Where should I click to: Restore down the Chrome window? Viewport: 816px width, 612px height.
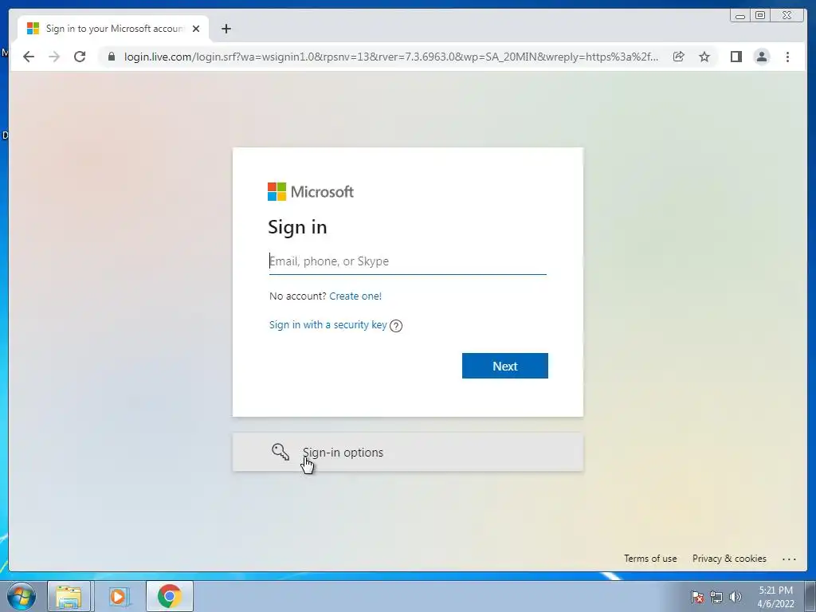pos(760,16)
